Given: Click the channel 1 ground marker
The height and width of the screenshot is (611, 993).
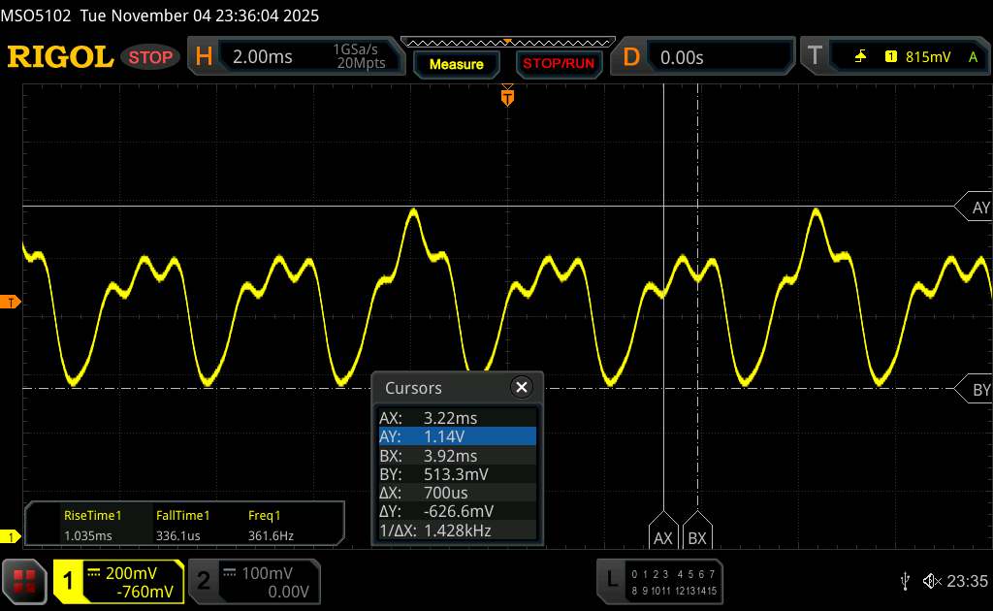Looking at the screenshot, I should pyautogui.click(x=13, y=536).
